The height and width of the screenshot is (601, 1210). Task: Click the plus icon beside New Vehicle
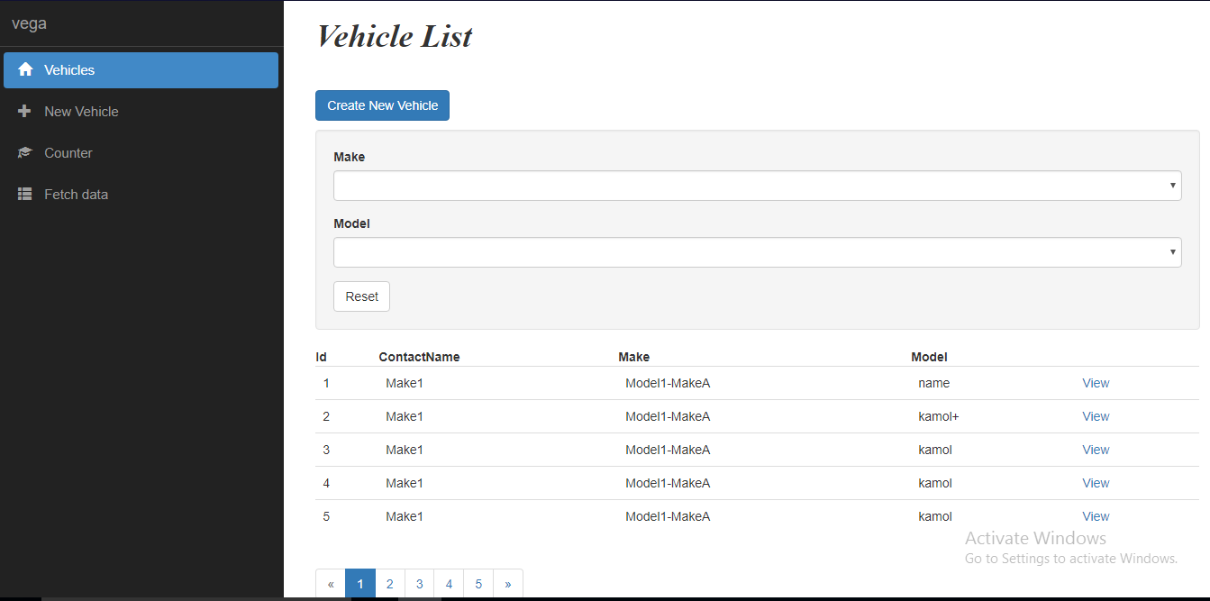click(25, 112)
